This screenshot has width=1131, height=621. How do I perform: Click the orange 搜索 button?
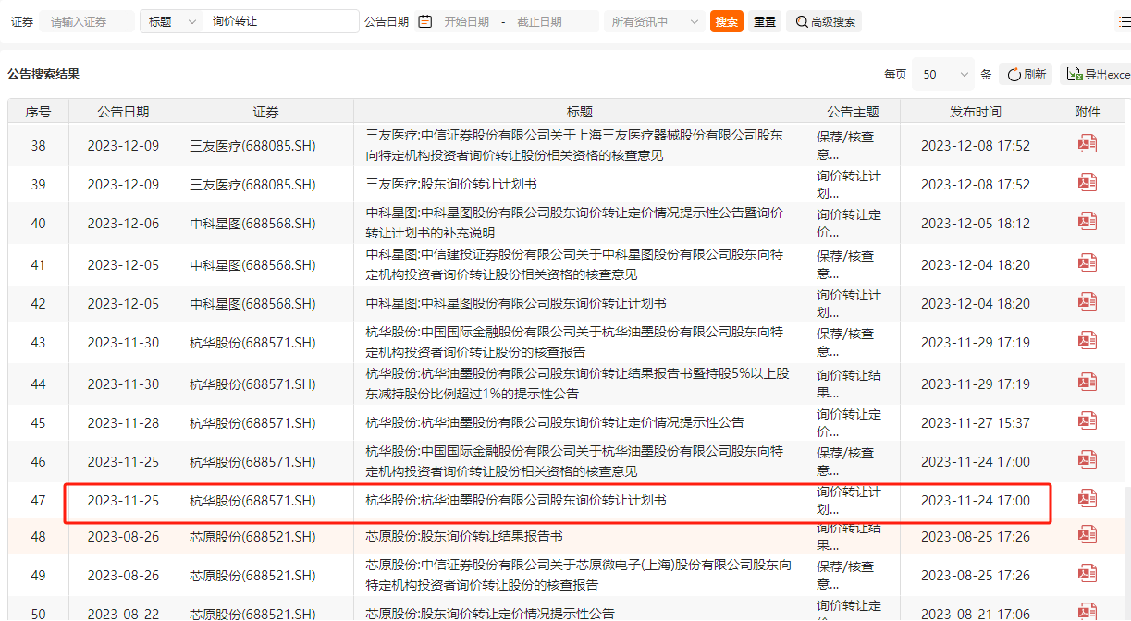(727, 21)
